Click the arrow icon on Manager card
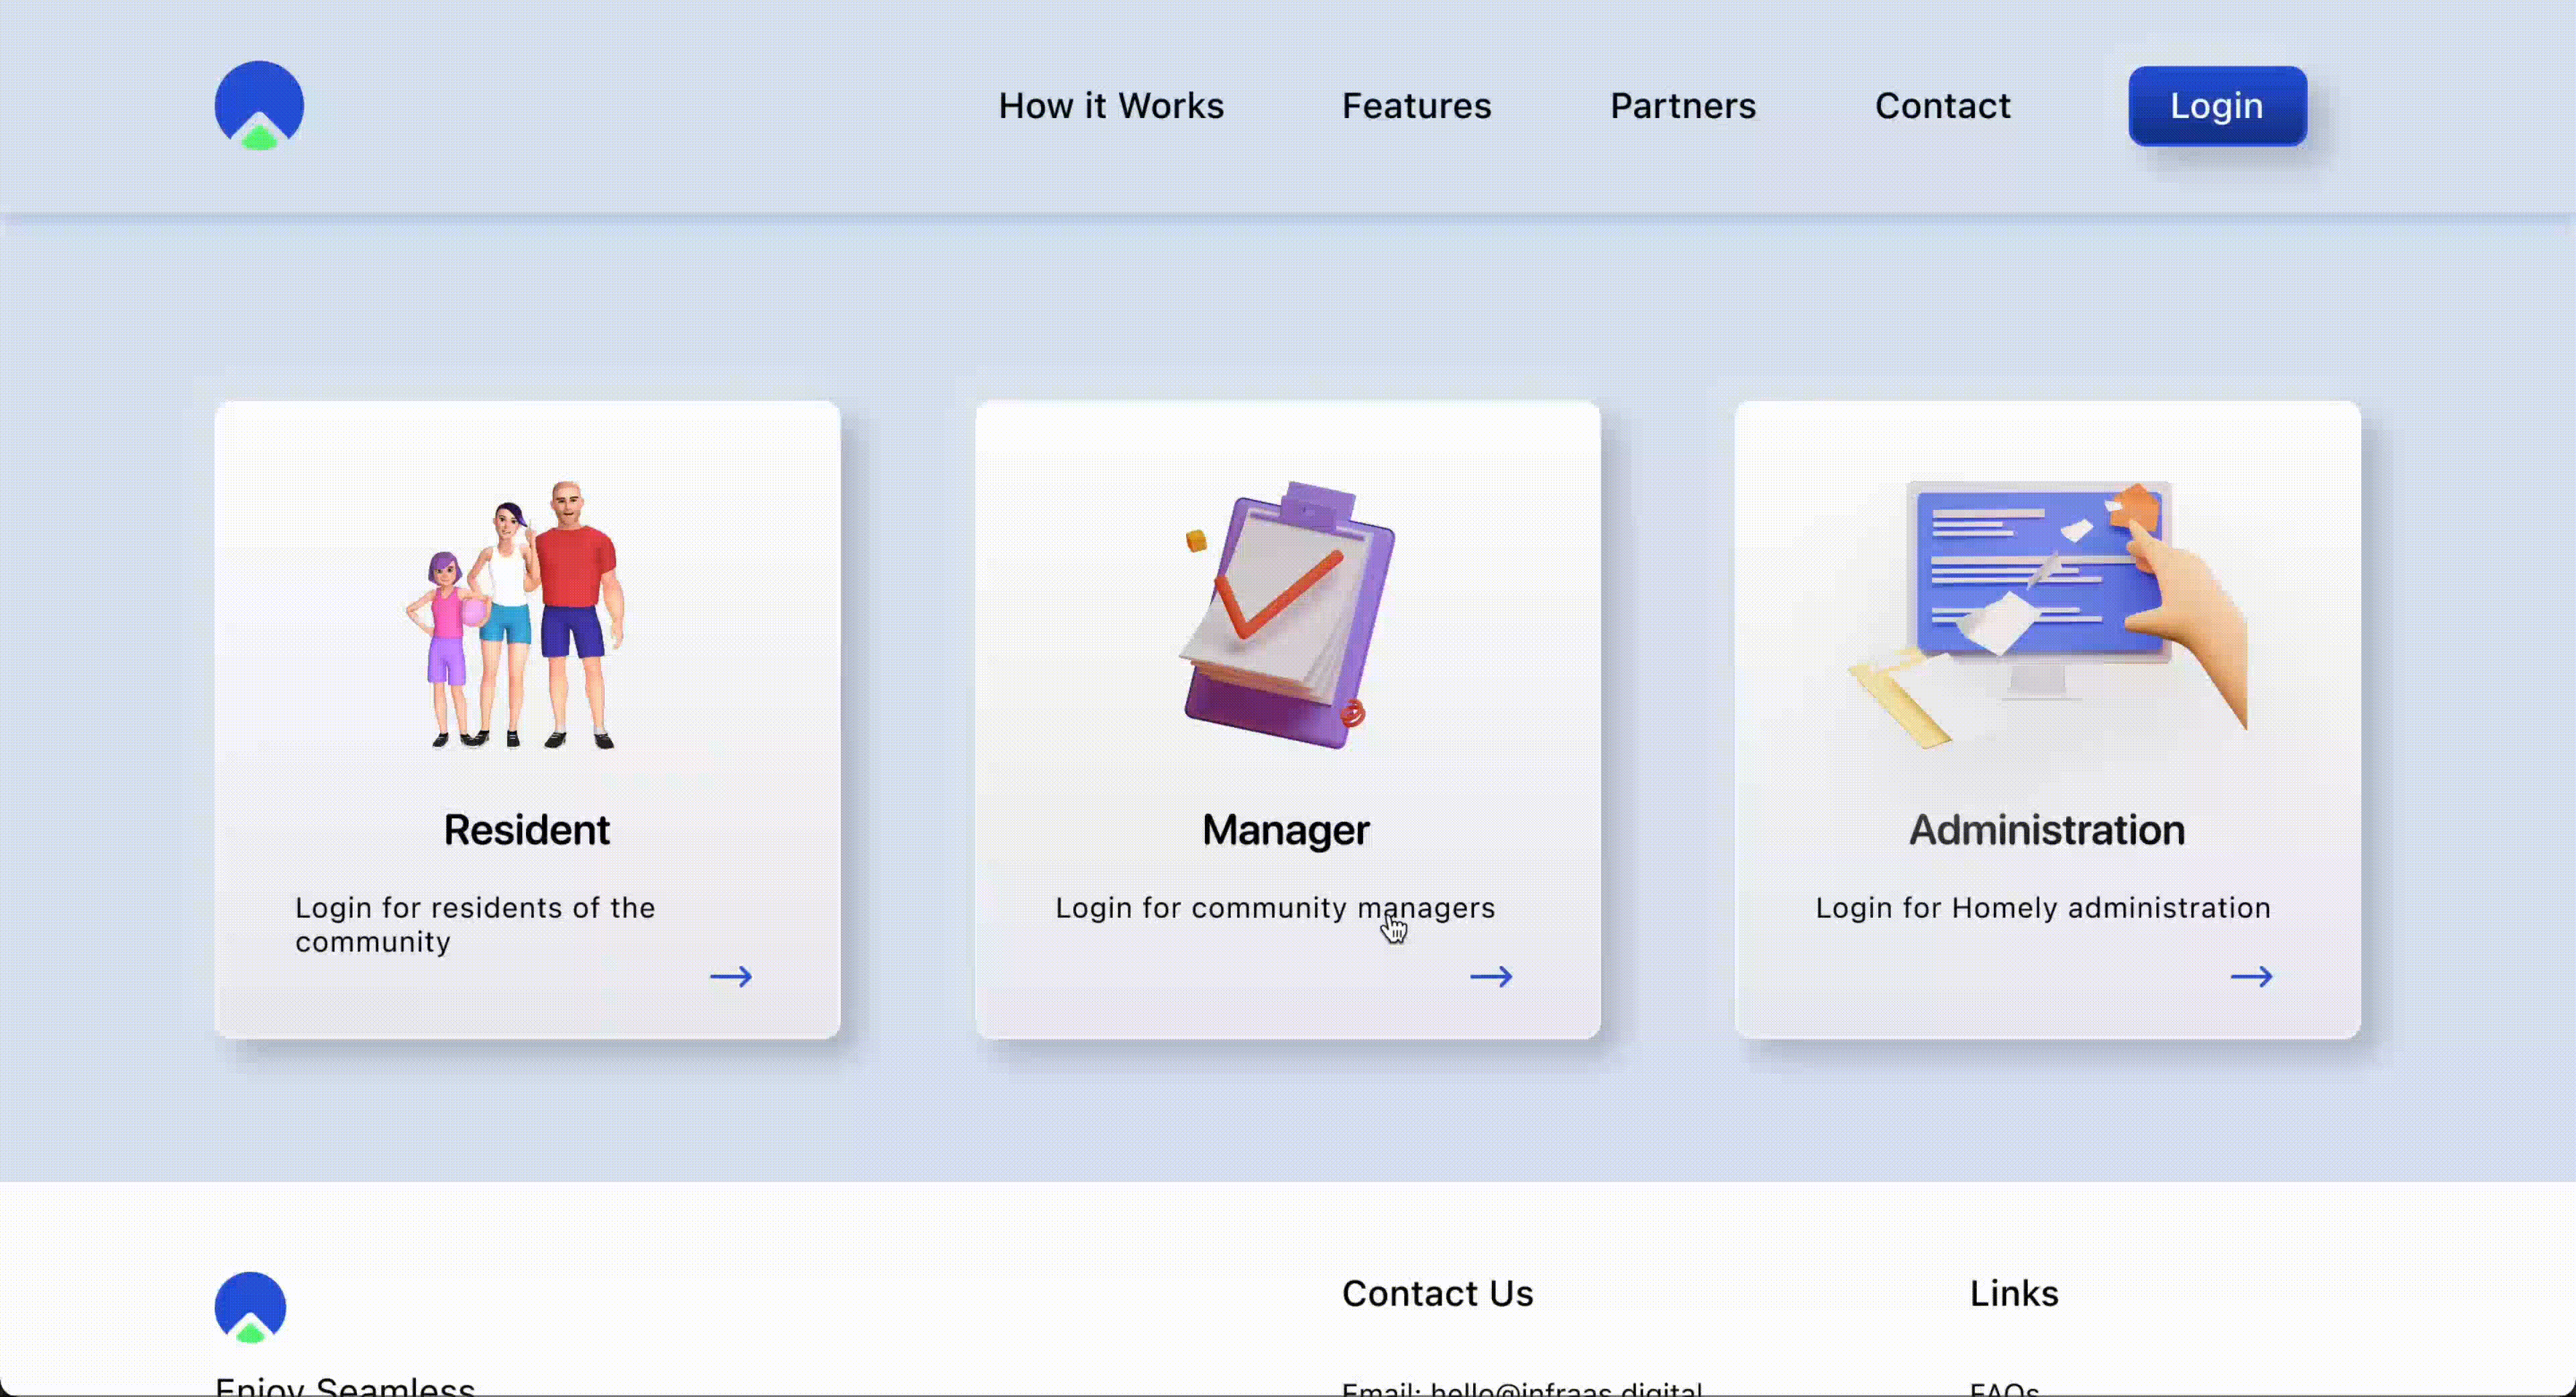 click(x=1490, y=976)
